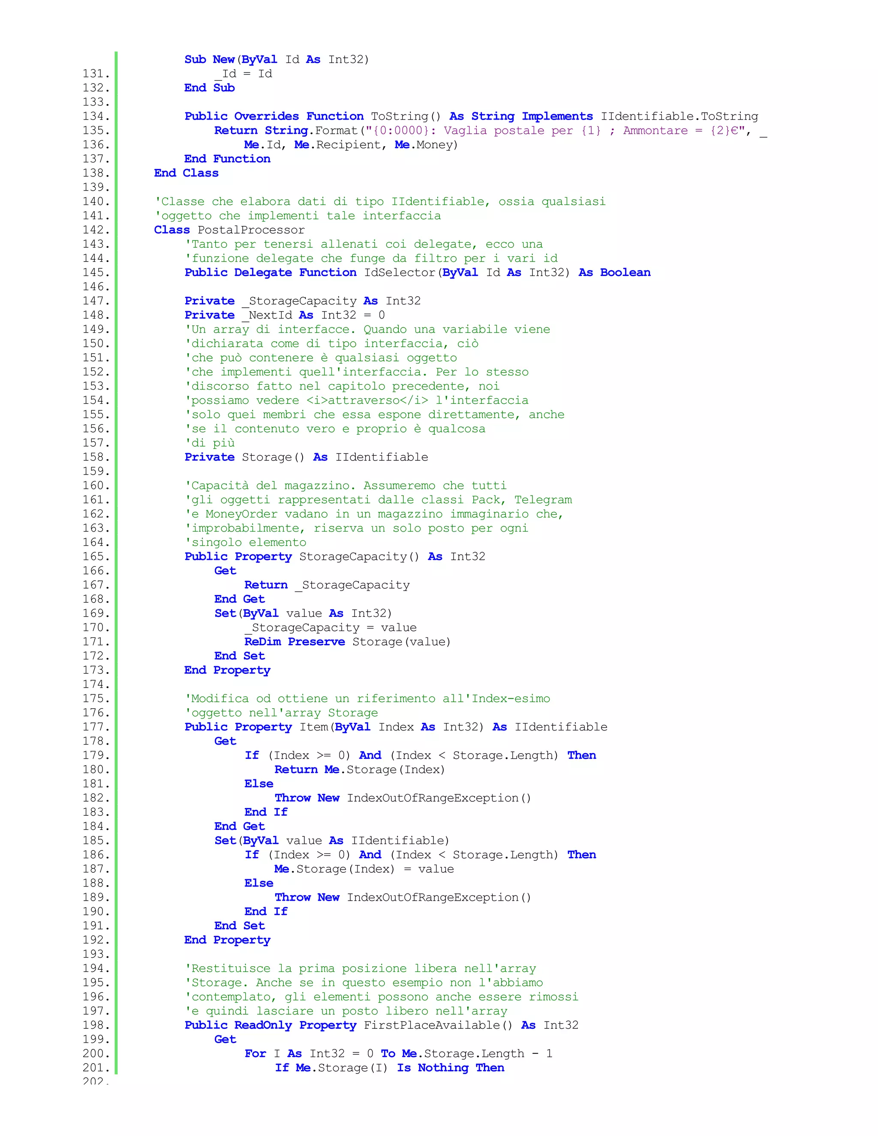Click 'Public ReadOnly Property FirstPlaceAvailable()' line
Screen dimensions: 878x1136
pyautogui.click(x=381, y=1025)
